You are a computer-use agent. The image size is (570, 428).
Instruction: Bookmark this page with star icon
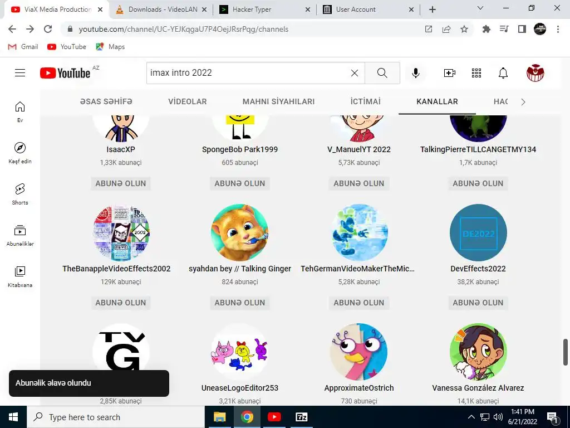464,29
